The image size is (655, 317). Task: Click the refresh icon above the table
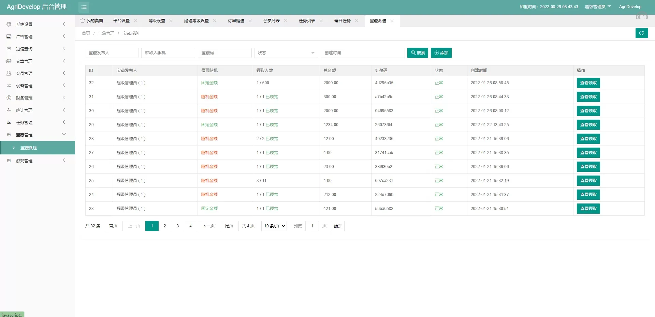coord(642,33)
